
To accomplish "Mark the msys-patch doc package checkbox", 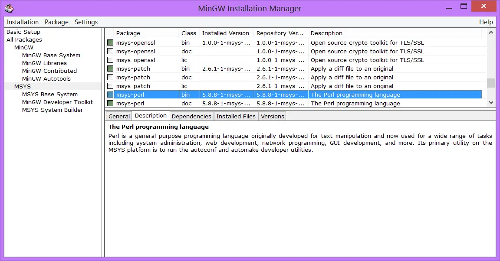I will pyautogui.click(x=110, y=77).
